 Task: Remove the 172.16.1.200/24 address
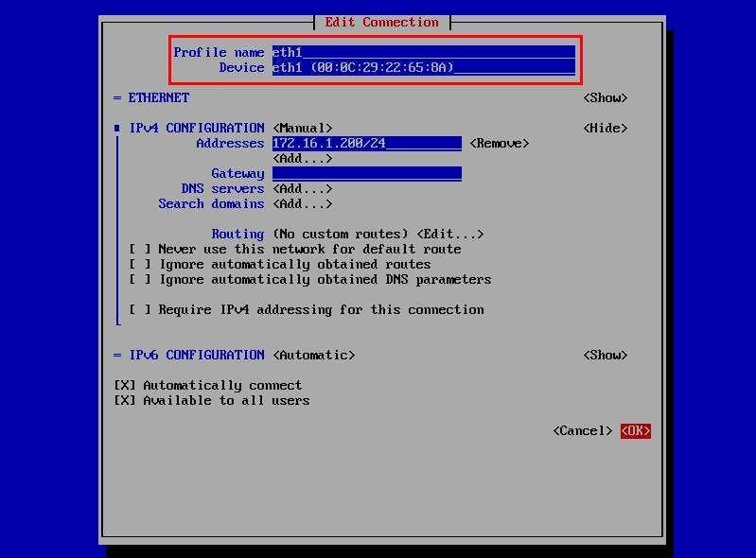[x=499, y=143]
